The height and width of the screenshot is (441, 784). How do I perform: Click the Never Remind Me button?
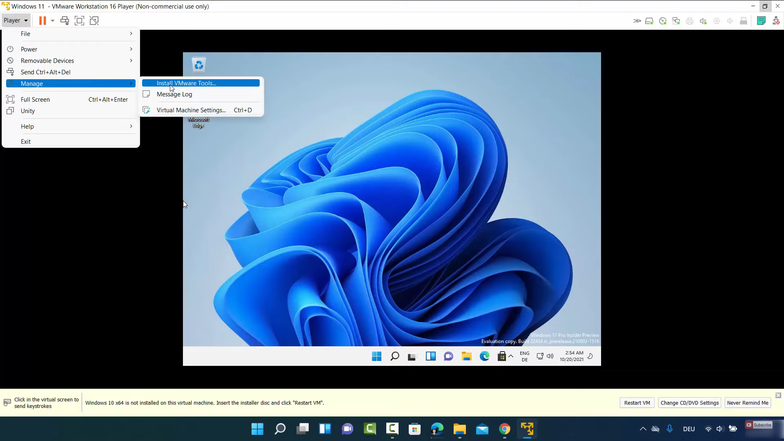tap(748, 403)
